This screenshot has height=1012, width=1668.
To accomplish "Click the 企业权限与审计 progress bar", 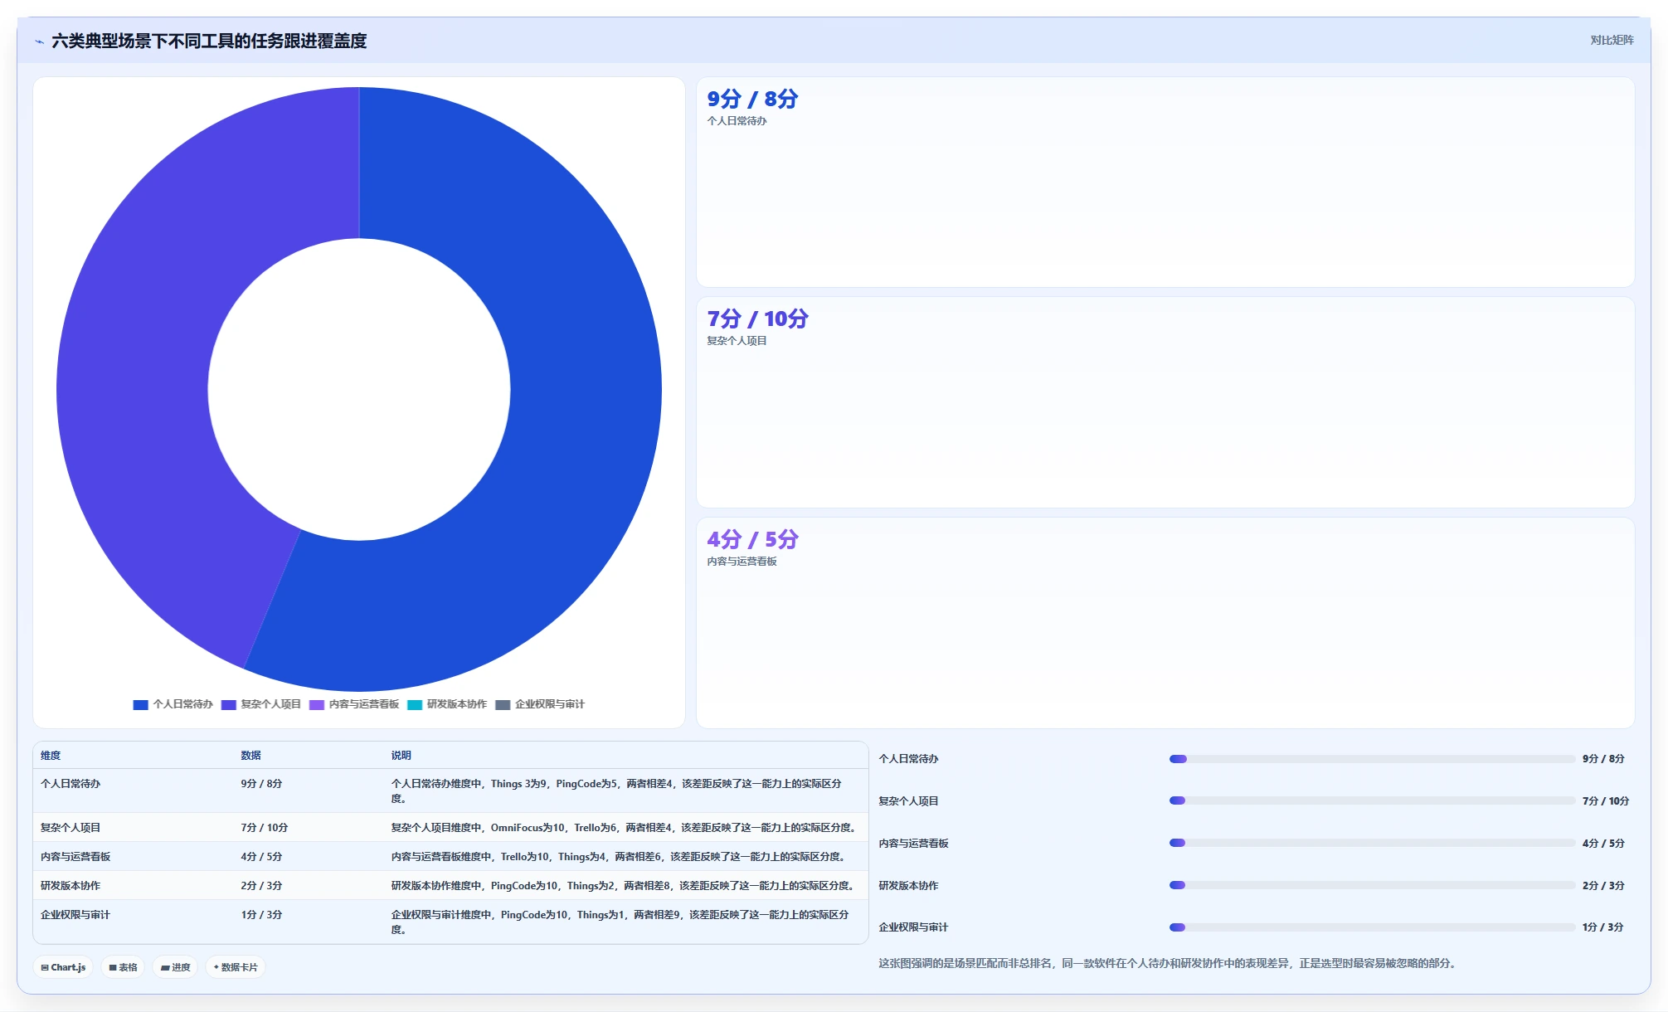I will 1372,927.
